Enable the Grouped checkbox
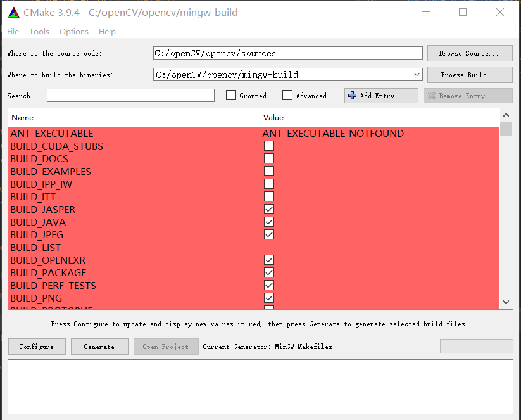521x420 pixels. pyautogui.click(x=231, y=96)
